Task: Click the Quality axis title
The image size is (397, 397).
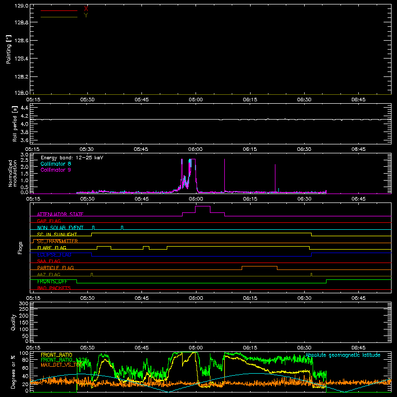Action: [13, 322]
